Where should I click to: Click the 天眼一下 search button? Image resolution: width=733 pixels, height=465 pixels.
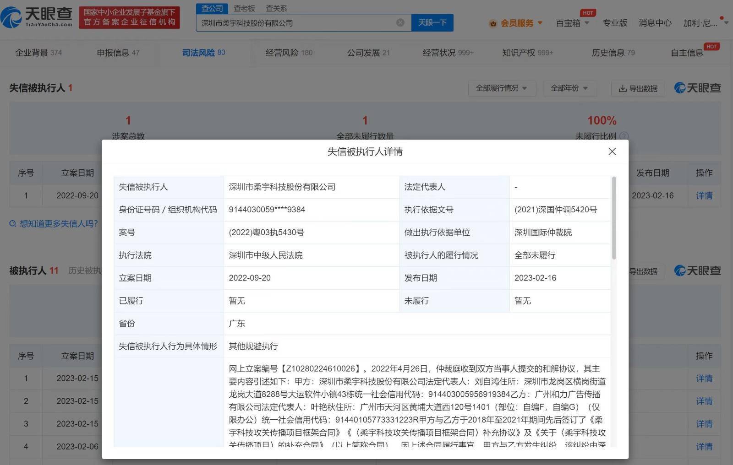click(432, 22)
